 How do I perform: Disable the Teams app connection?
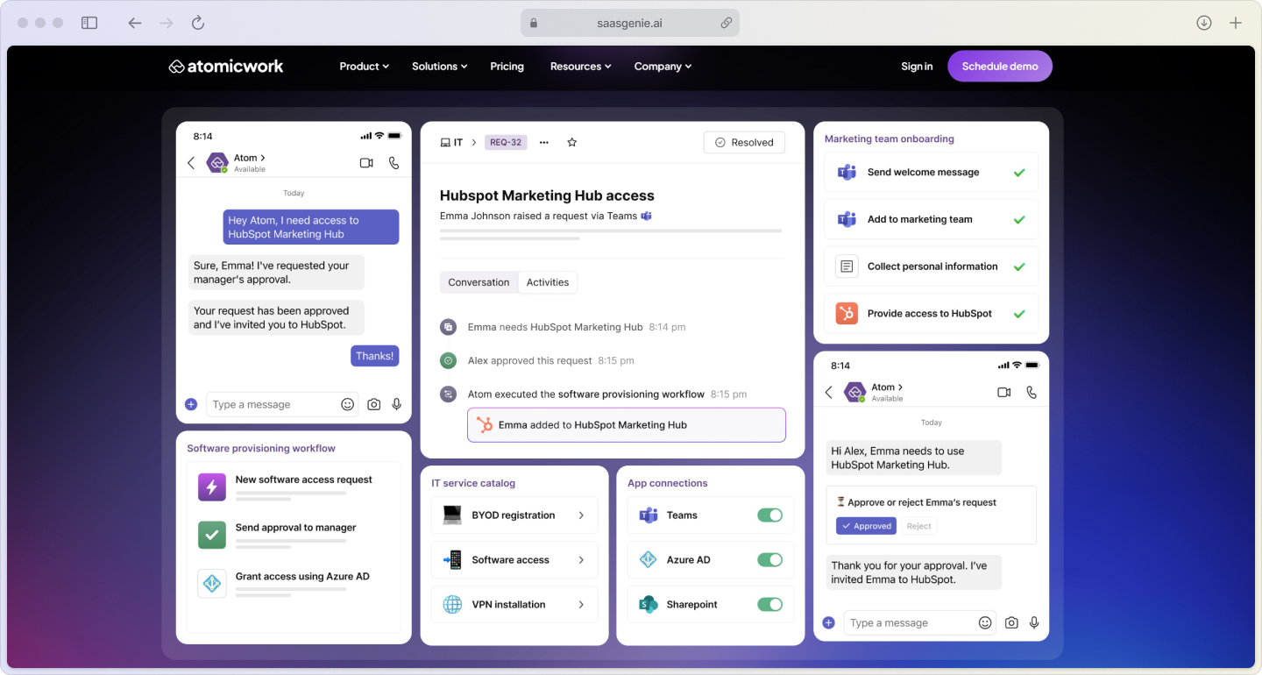pos(769,515)
